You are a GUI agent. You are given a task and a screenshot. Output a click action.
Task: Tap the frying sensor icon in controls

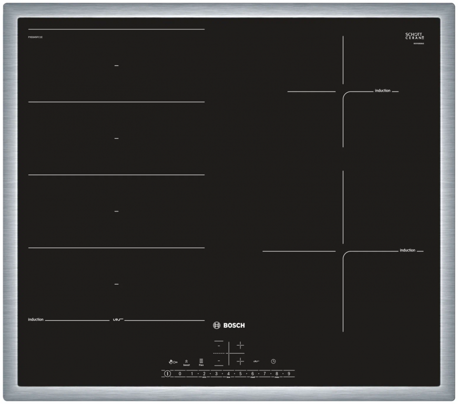point(257,361)
